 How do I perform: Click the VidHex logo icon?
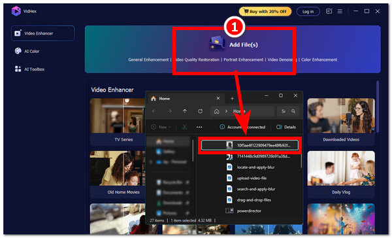click(x=16, y=11)
